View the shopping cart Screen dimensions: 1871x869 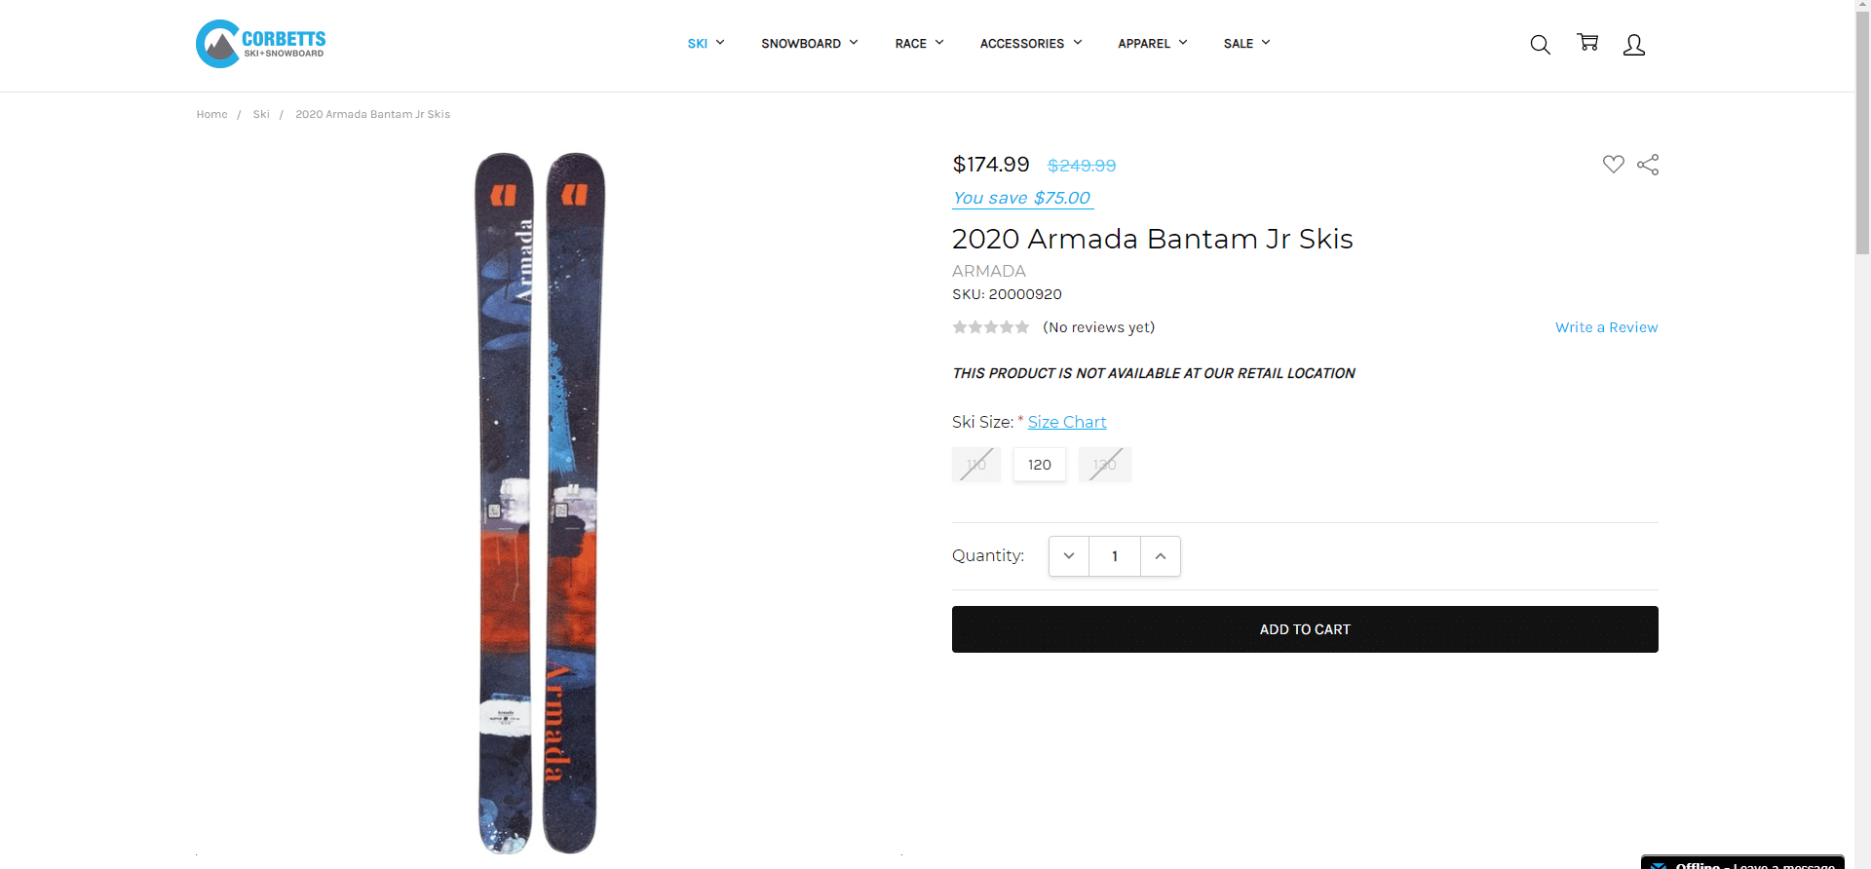1587,43
